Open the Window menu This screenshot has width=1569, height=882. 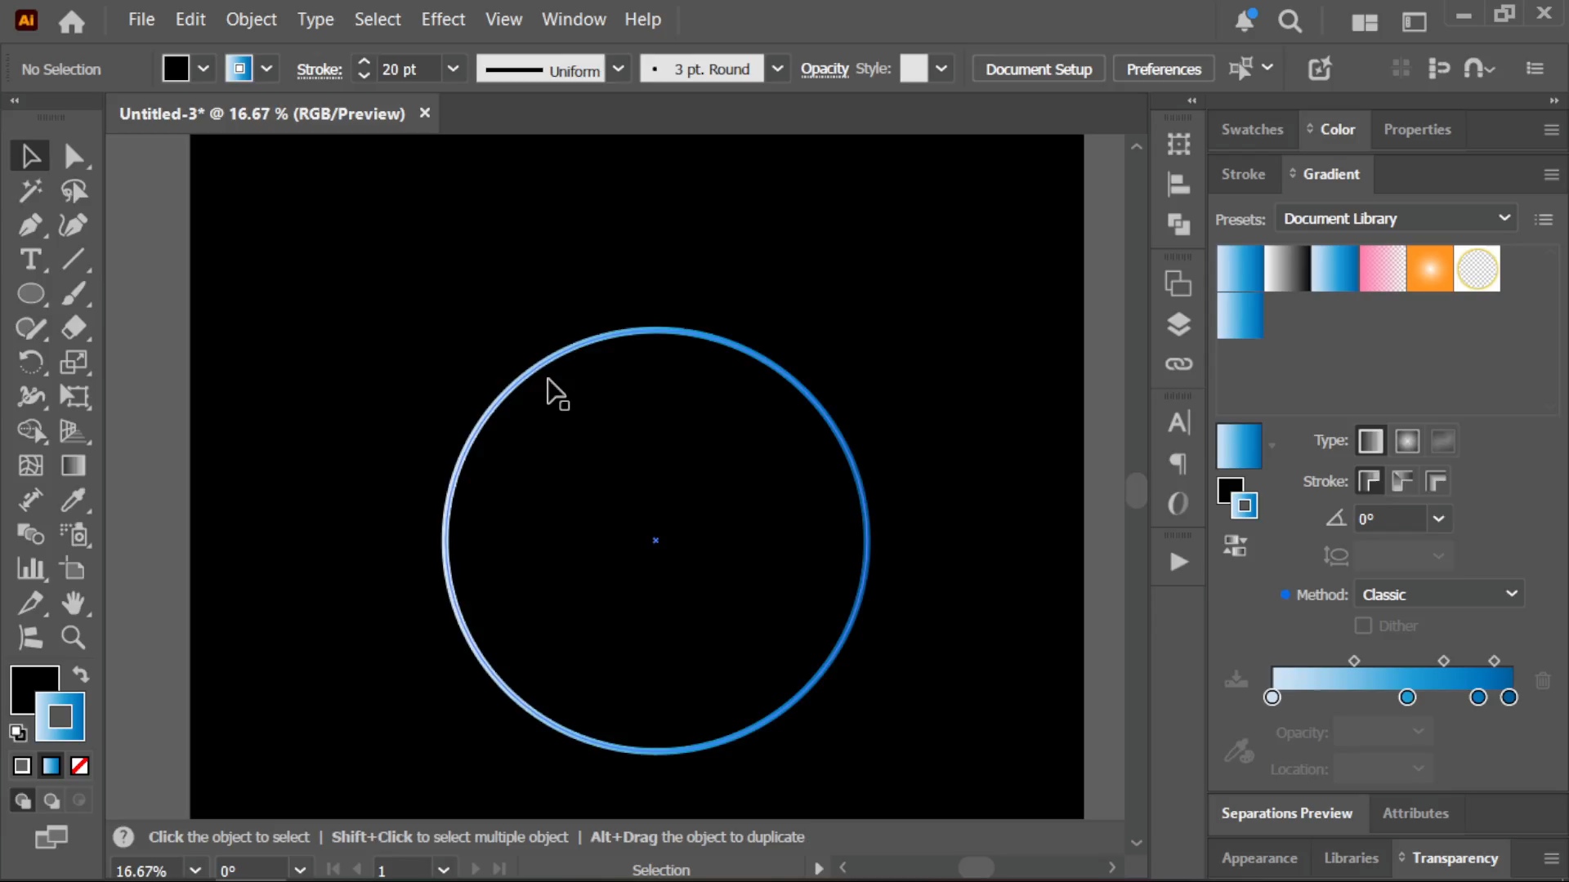pyautogui.click(x=574, y=19)
